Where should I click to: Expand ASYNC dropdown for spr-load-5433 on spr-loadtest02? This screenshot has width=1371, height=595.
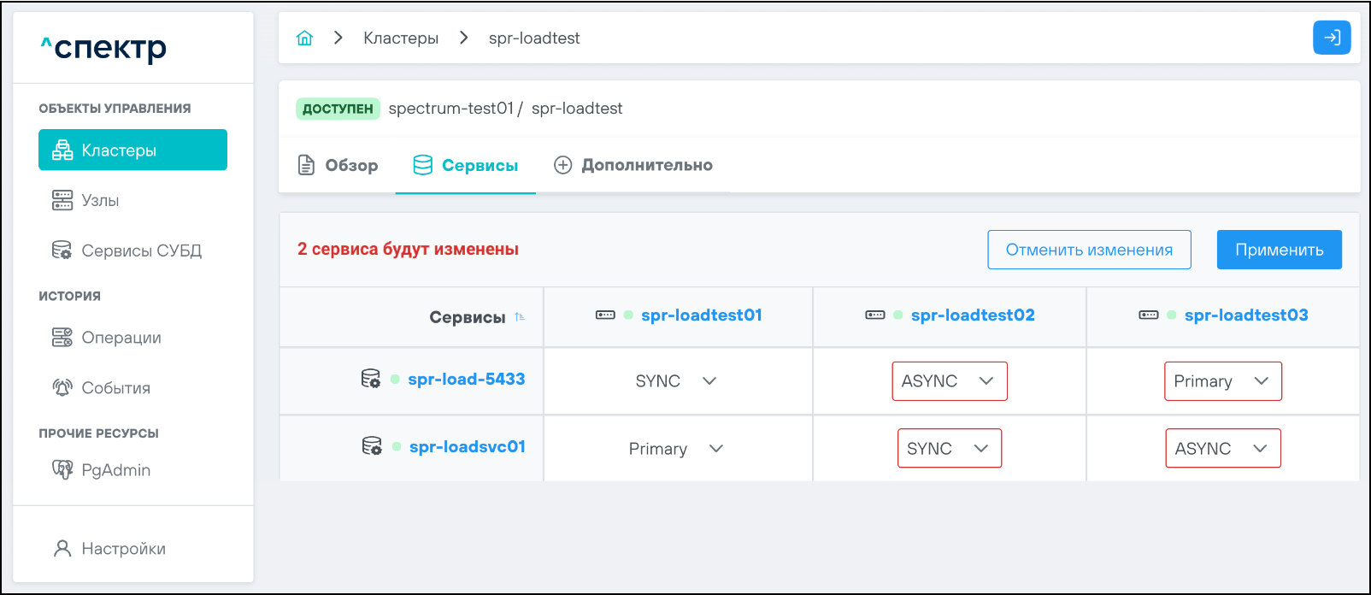[x=949, y=381]
